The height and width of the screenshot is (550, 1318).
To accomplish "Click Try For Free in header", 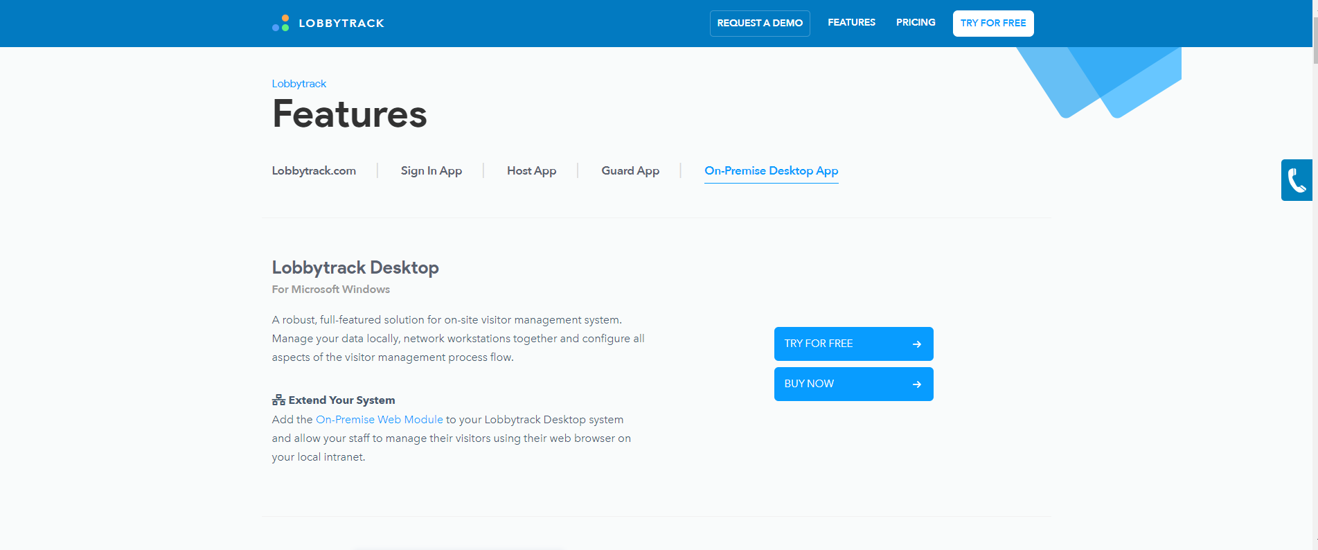I will pyautogui.click(x=993, y=23).
